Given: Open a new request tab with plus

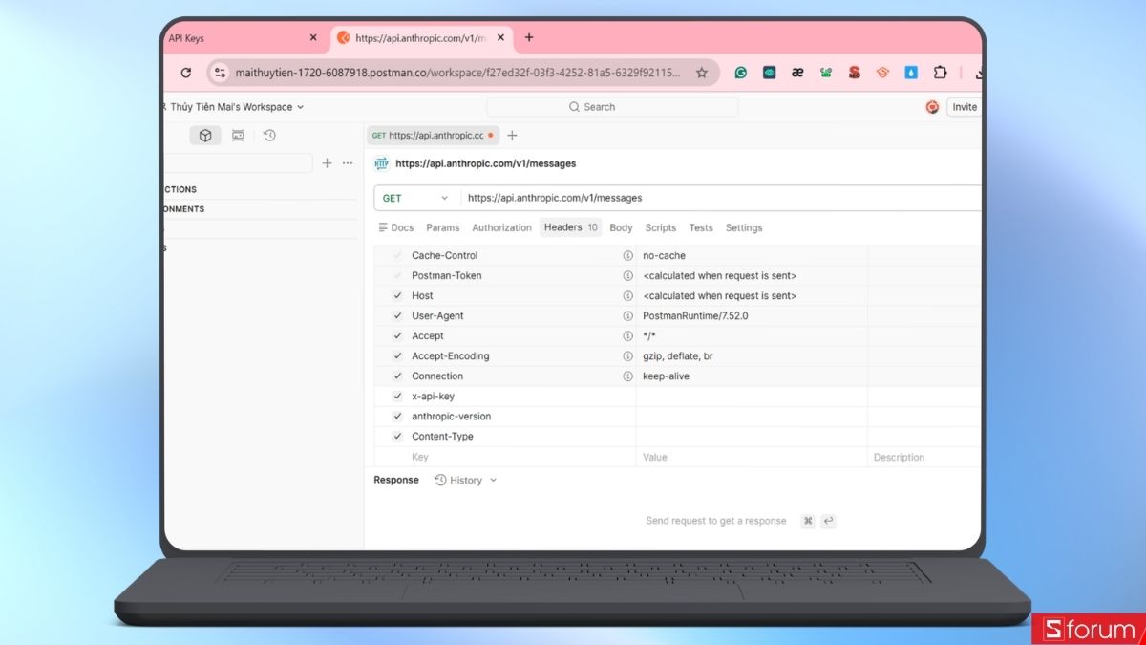Looking at the screenshot, I should tap(512, 136).
